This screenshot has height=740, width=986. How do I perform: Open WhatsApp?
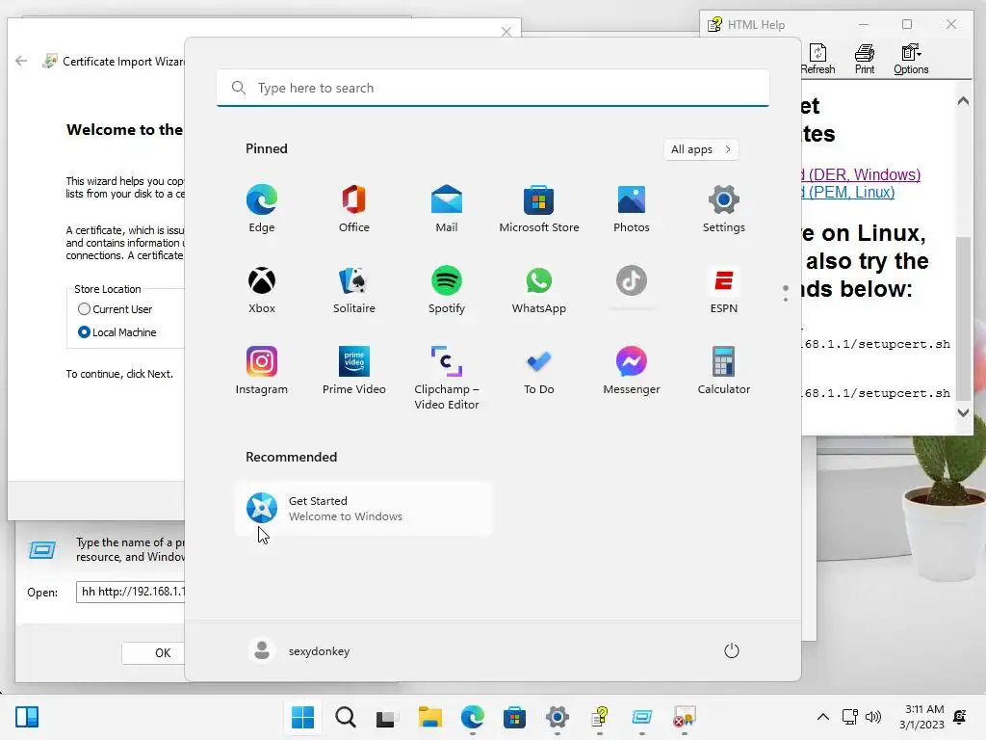pyautogui.click(x=539, y=289)
